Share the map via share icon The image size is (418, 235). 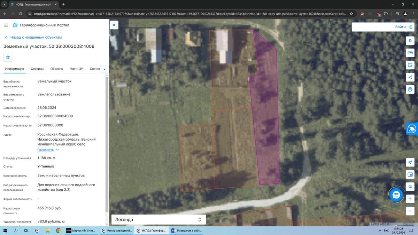[x=410, y=77]
